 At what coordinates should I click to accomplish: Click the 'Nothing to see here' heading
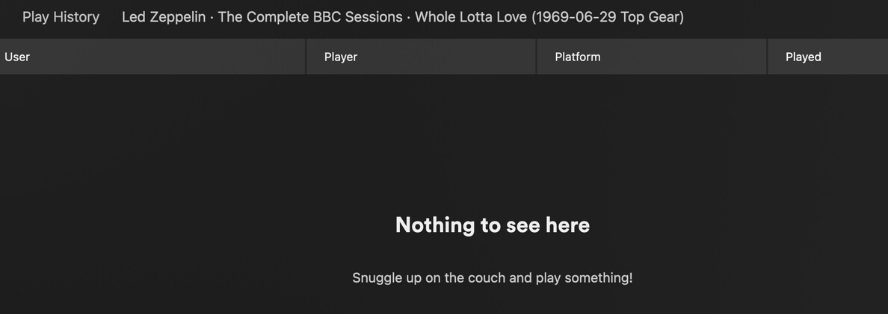point(493,224)
